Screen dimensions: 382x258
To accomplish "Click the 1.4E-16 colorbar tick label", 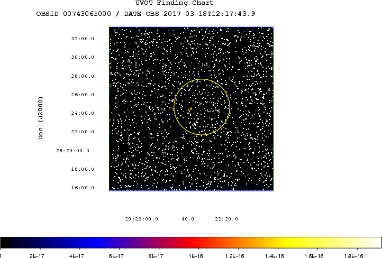I will tap(274, 256).
